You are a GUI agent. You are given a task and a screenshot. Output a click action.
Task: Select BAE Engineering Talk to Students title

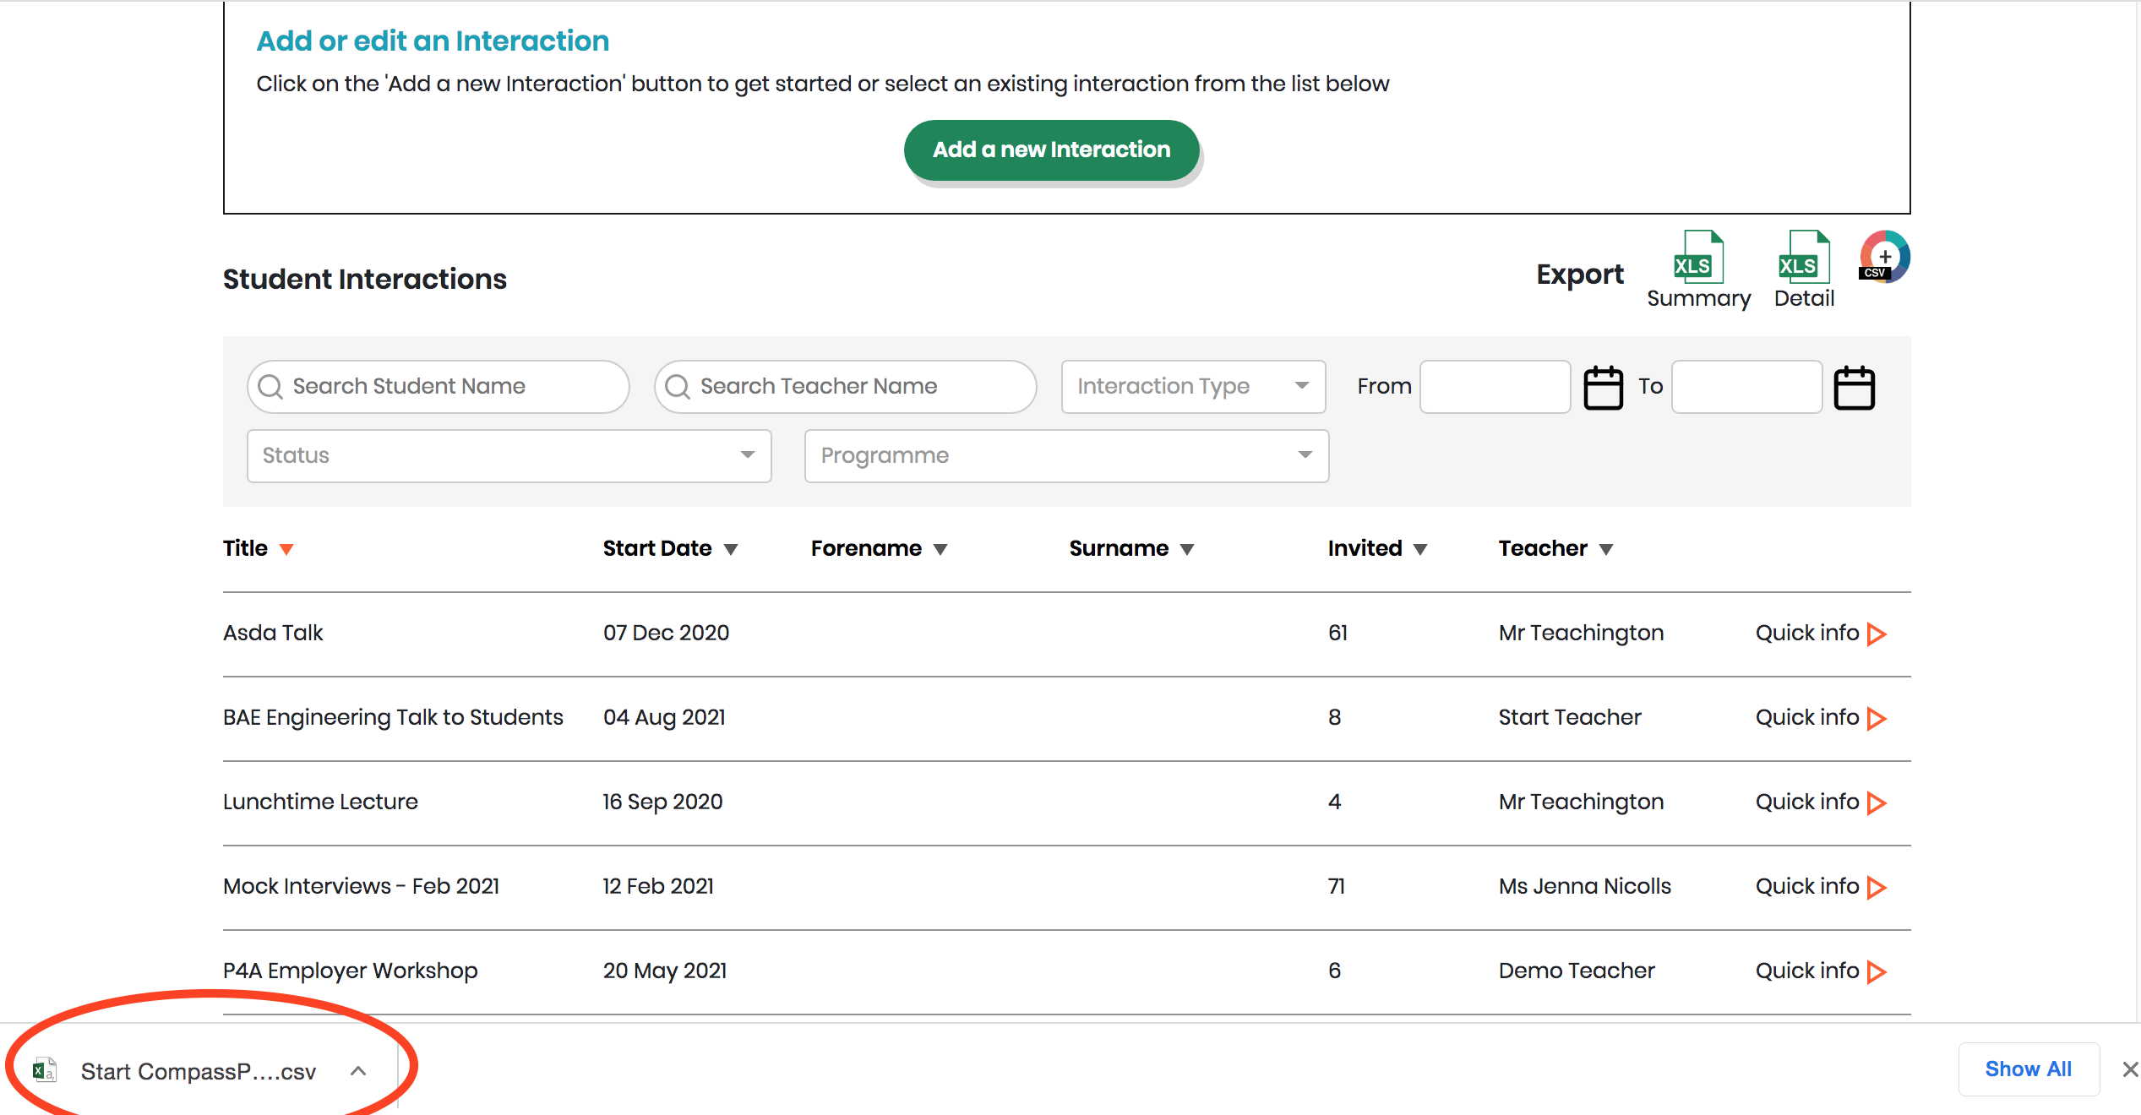click(393, 717)
